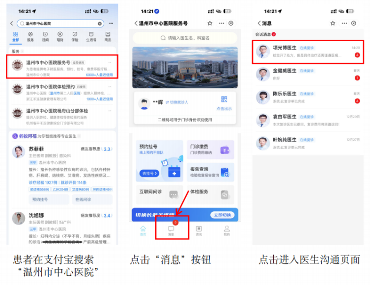Open 温州市中心医院杨府山分部体检 result
Screen dimensions: 371x285
[x=62, y=117]
